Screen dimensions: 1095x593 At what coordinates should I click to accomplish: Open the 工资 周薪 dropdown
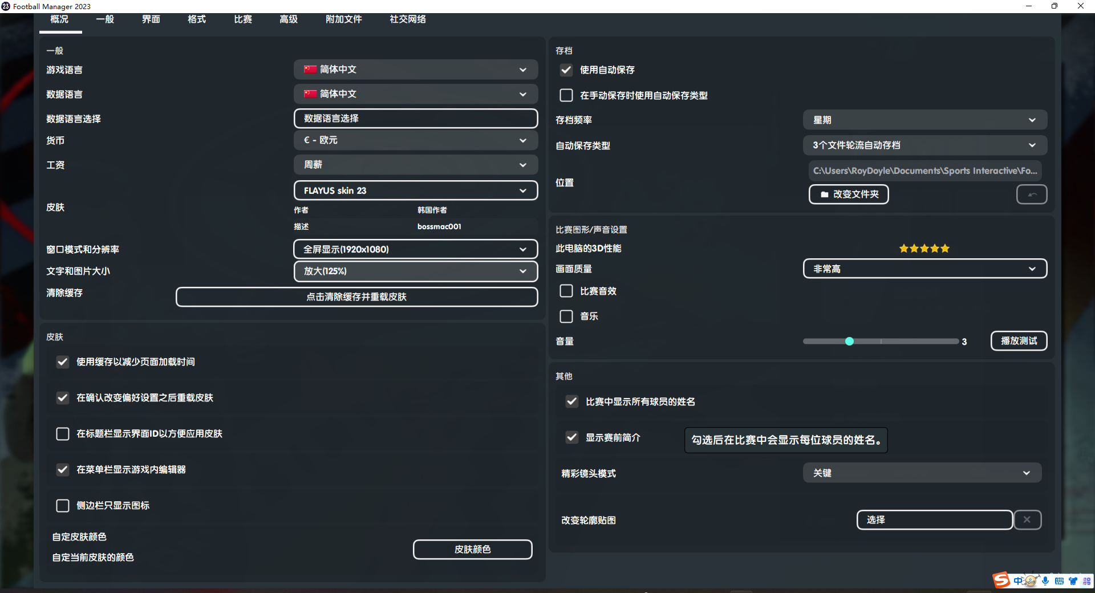tap(416, 165)
